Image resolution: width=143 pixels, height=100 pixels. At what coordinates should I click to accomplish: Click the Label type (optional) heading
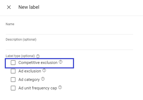(20, 56)
